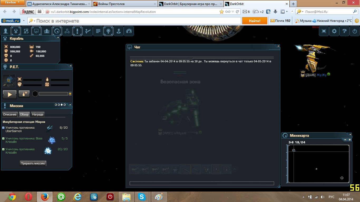Open Google Chrome from the taskbar
This screenshot has width=360, height=202.
tap(12, 197)
